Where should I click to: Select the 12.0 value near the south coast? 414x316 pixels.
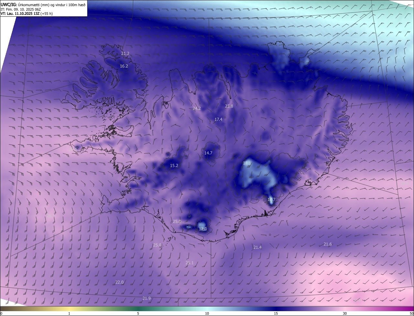(x=203, y=229)
